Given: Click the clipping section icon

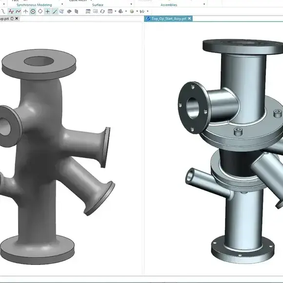Looking at the screenshot, I should click(142, 11).
